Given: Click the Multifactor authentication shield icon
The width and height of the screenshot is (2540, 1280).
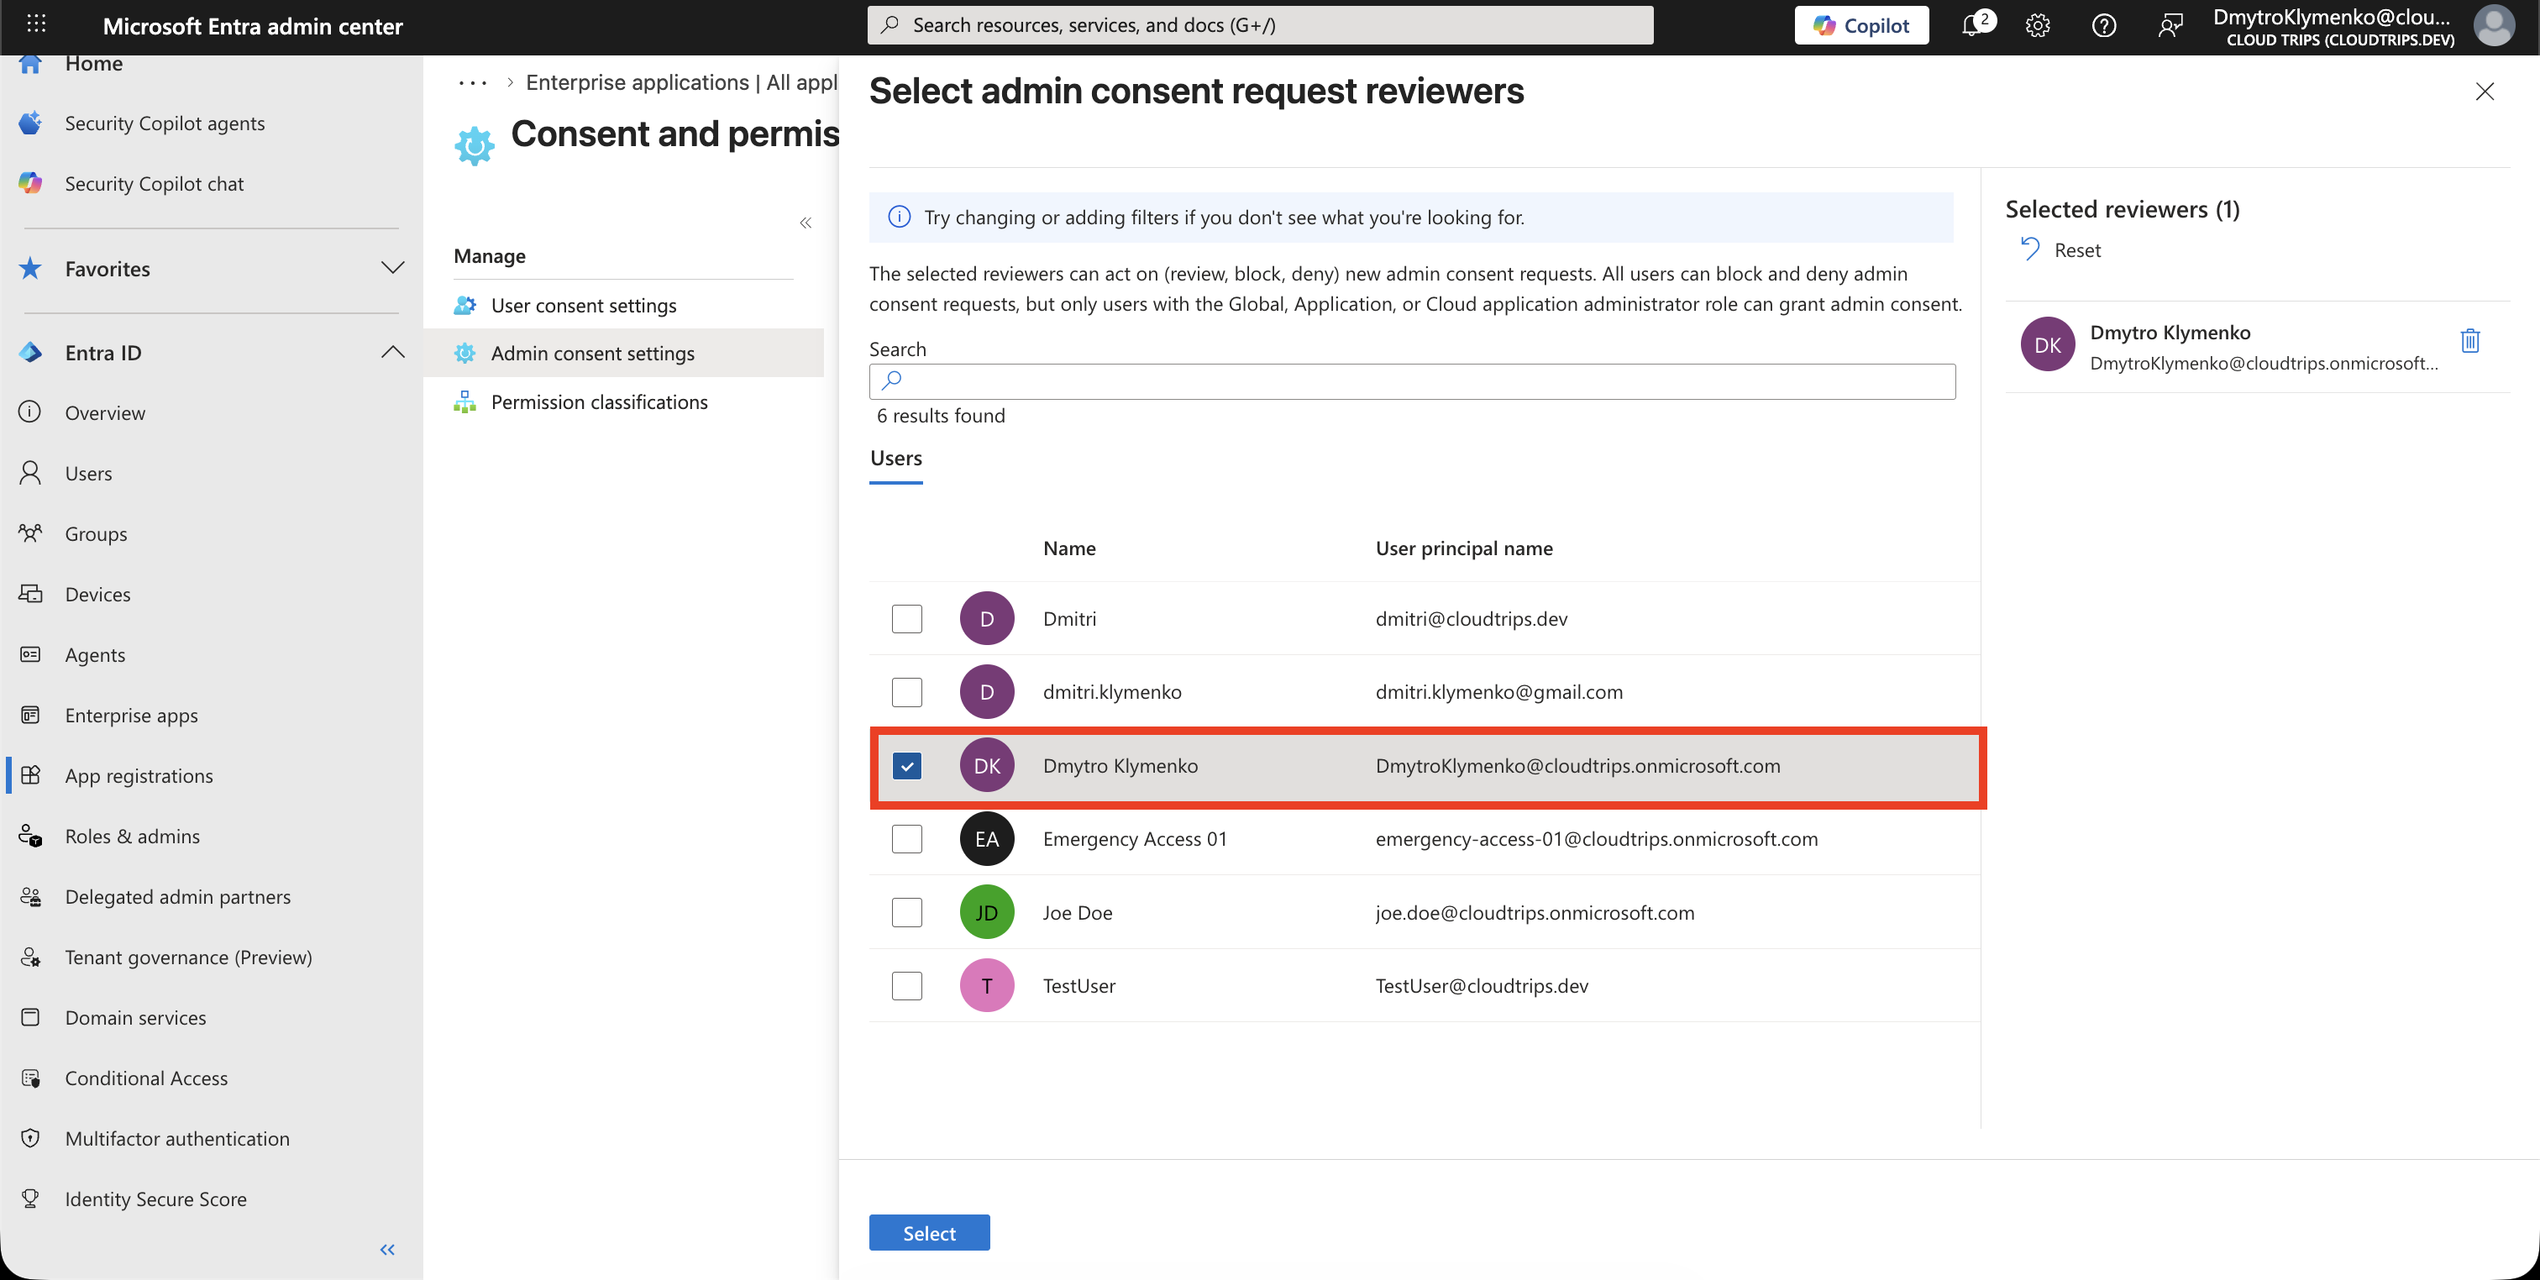Looking at the screenshot, I should [x=30, y=1138].
